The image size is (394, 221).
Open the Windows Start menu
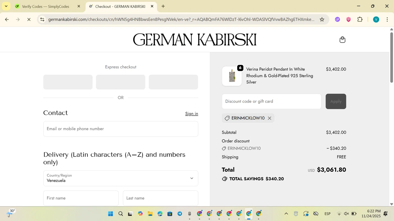click(x=111, y=214)
